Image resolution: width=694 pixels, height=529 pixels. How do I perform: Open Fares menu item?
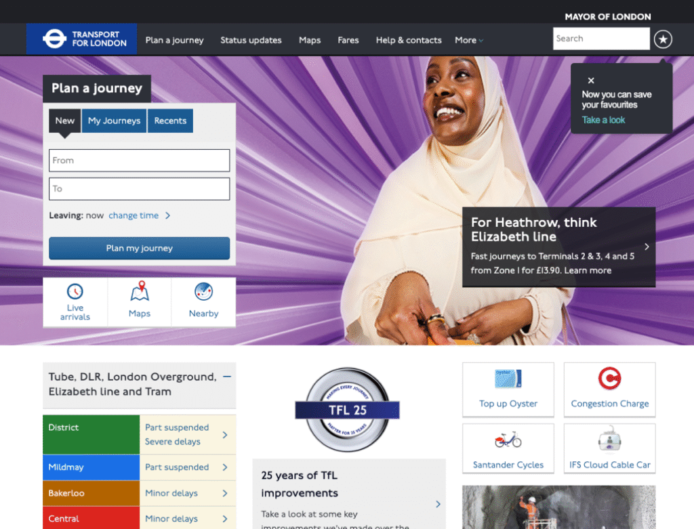[x=348, y=40]
